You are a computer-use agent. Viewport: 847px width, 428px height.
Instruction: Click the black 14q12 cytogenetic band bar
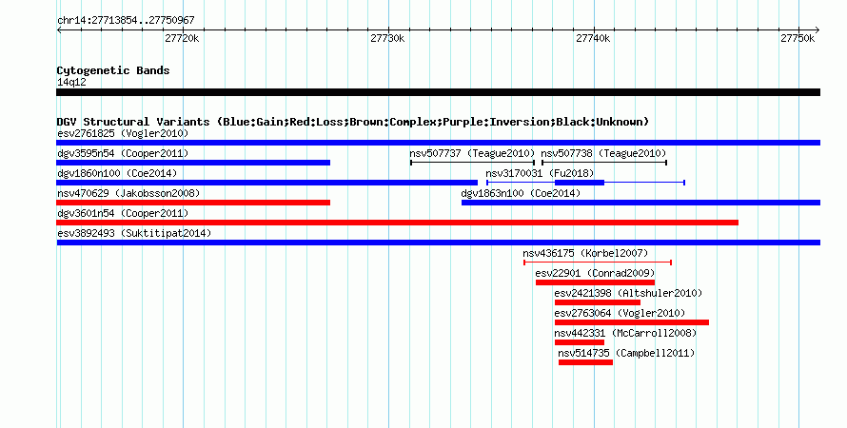pos(438,93)
